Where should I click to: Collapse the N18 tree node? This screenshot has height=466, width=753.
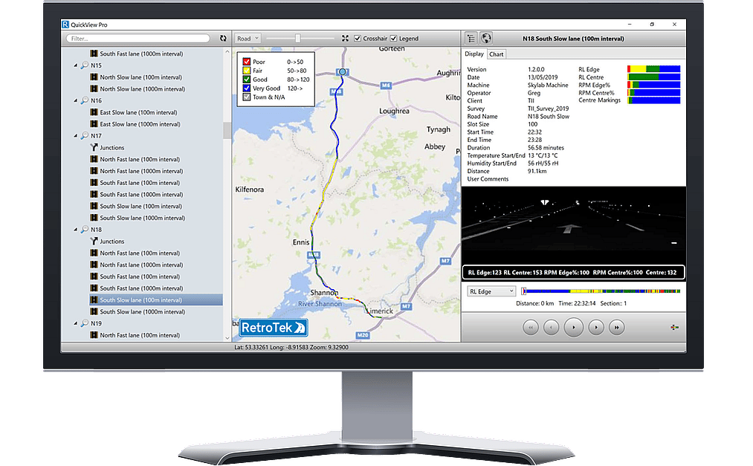(x=76, y=230)
